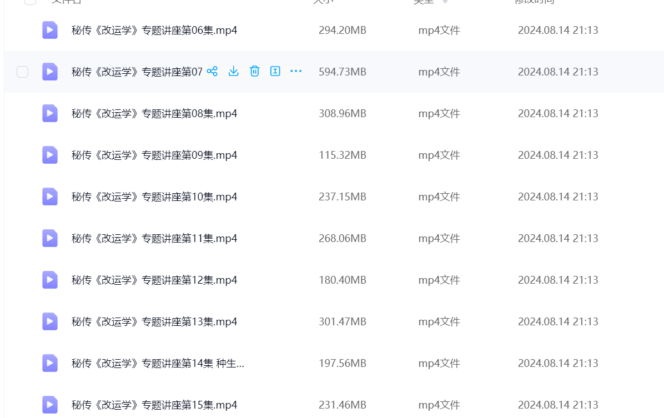Click the sort arrow on type column
Screen dimensions: 664x418
[x=445, y=2]
